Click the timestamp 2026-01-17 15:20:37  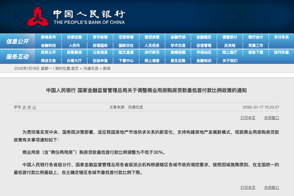click(x=261, y=107)
